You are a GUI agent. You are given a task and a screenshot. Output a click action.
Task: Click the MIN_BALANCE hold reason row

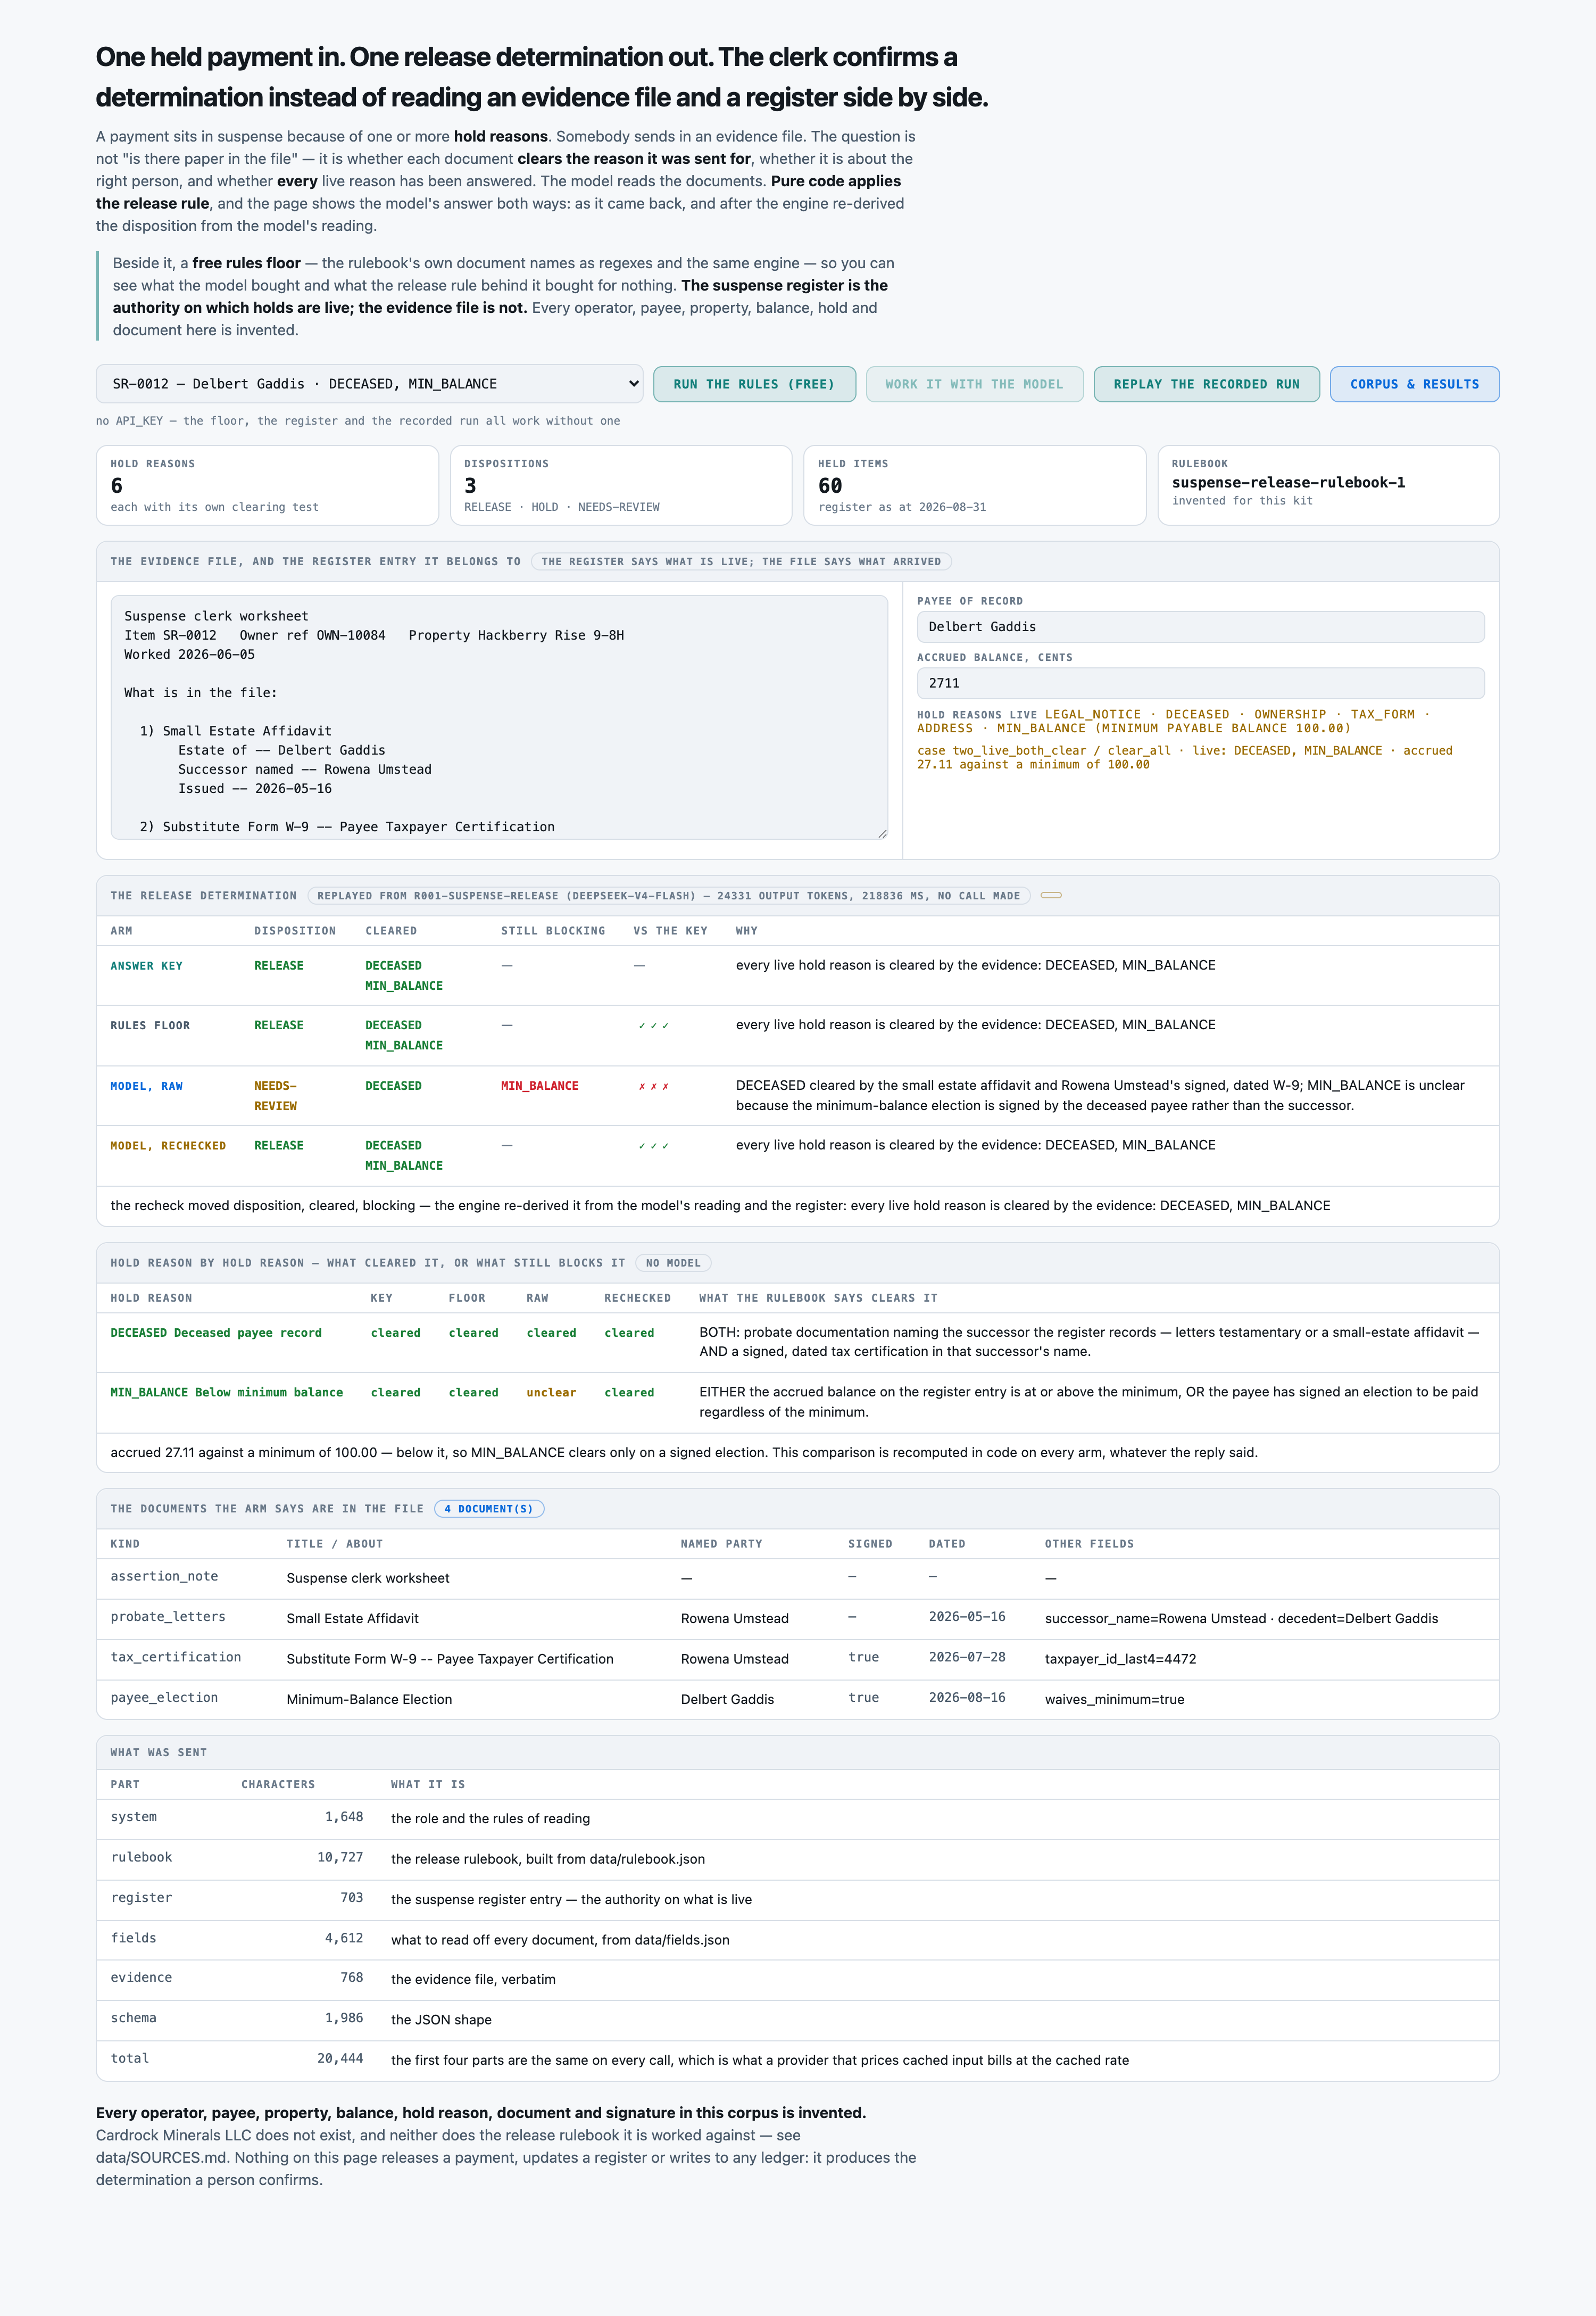797,1403
